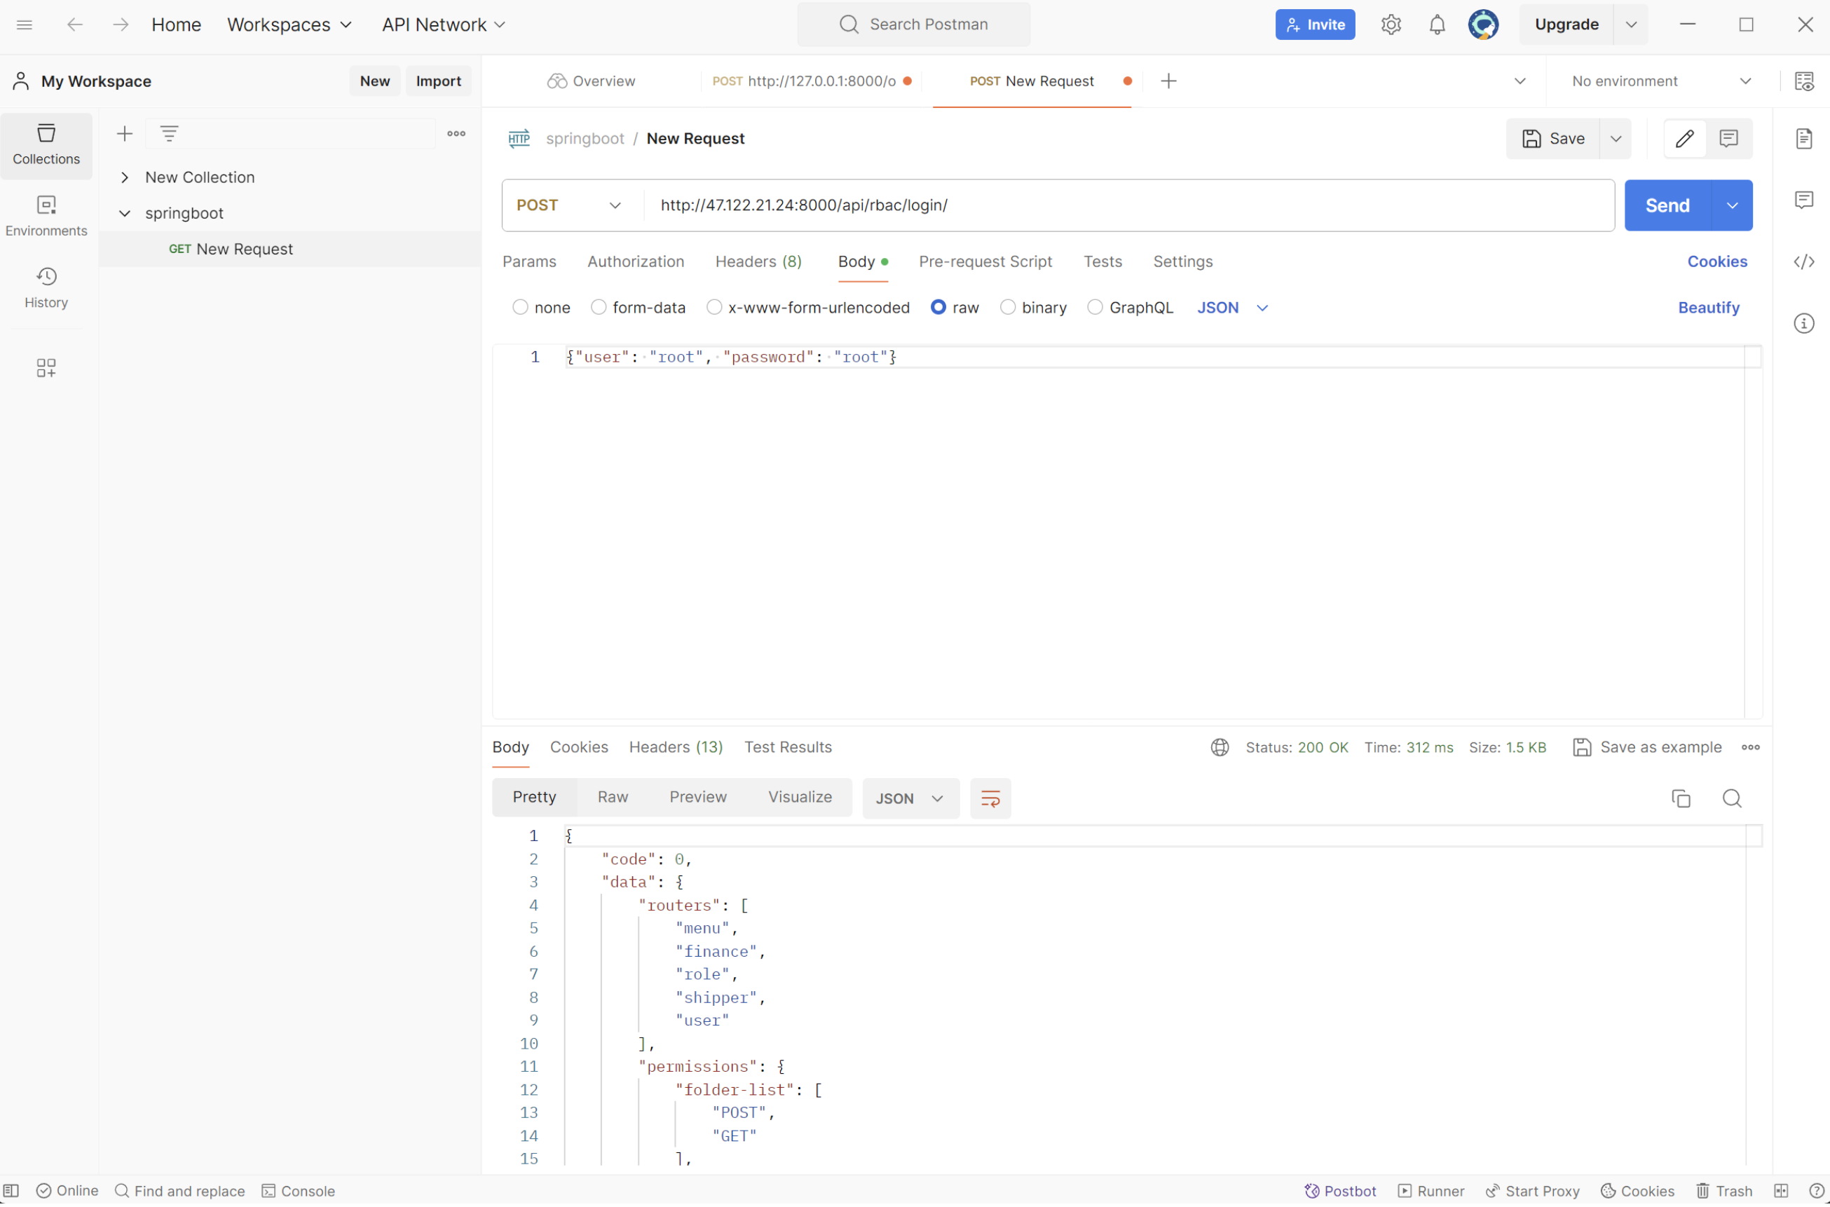The image size is (1830, 1207).
Task: Search the response with magnifier icon
Action: pos(1731,799)
